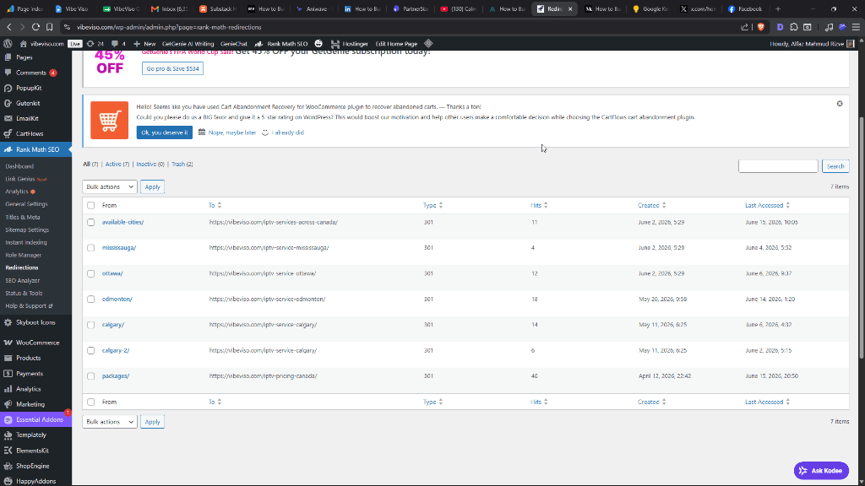Check the edmonton/ redirection row

tap(91, 300)
